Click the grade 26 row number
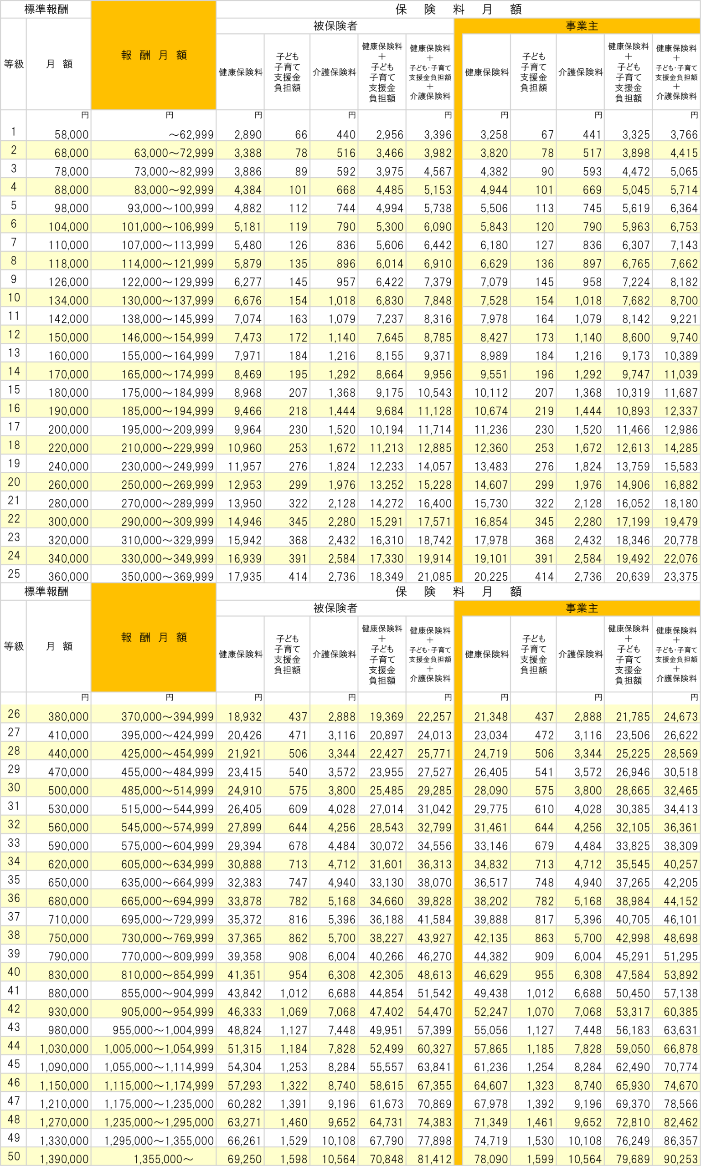Screen dimensions: 701x1166 click(14, 713)
